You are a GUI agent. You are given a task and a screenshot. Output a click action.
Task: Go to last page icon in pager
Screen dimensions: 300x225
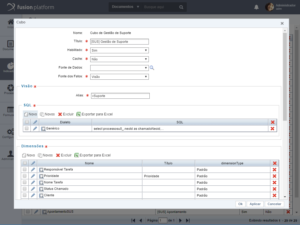pos(188,220)
